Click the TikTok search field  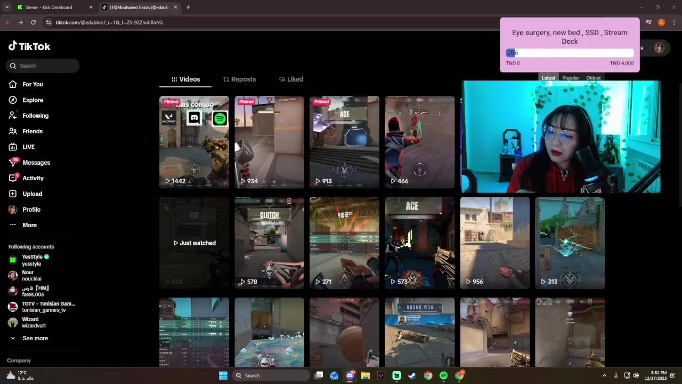(43, 66)
